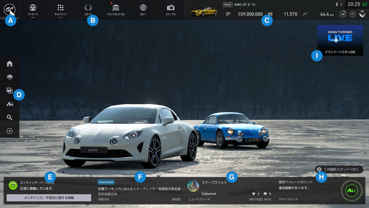The height and width of the screenshot is (208, 369).
Task: Click the circular options icon in sidebar
Action: click(x=9, y=131)
